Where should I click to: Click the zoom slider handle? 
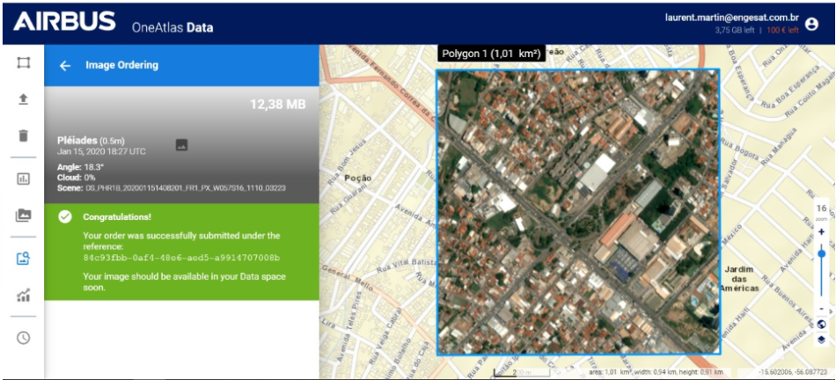(821, 252)
